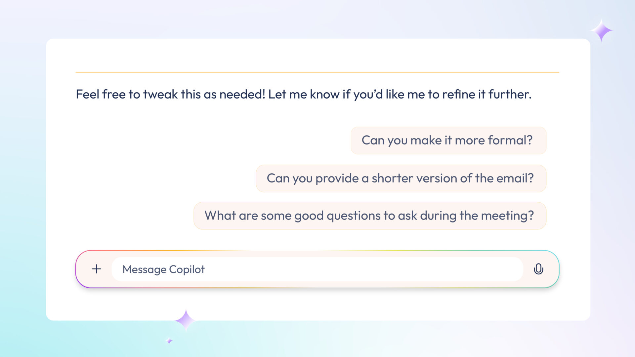The width and height of the screenshot is (635, 357).
Task: Click the rainbow-bordered composer bar edge
Action: tap(317, 251)
